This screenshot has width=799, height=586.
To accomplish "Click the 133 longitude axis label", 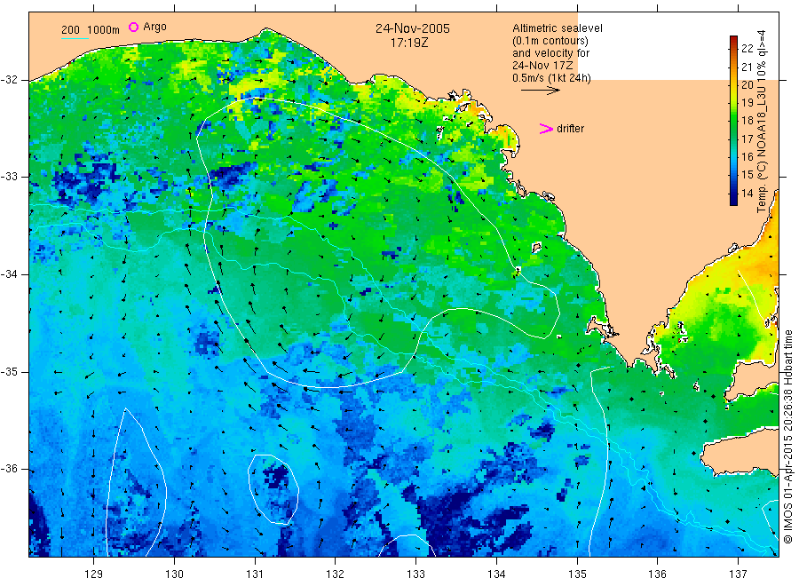I will coord(415,574).
